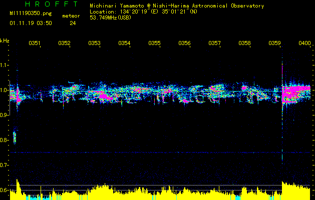Image resolution: width=315 pixels, height=200 pixels.
Task: Click the 1.0 frequency axis label
Action: tap(4, 90)
